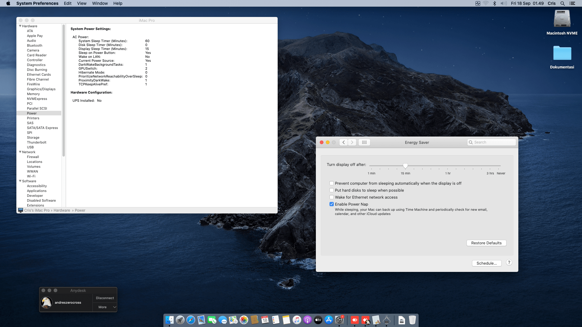Screen dimensions: 582x327
Task: Open Messages from the Dock
Action: pyautogui.click(x=222, y=320)
